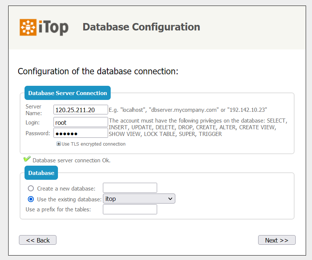Click the iTop orange logo icon

click(28, 27)
